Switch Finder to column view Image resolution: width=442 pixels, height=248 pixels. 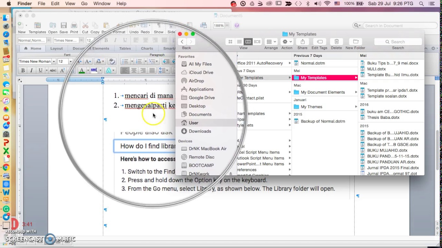pos(248,42)
